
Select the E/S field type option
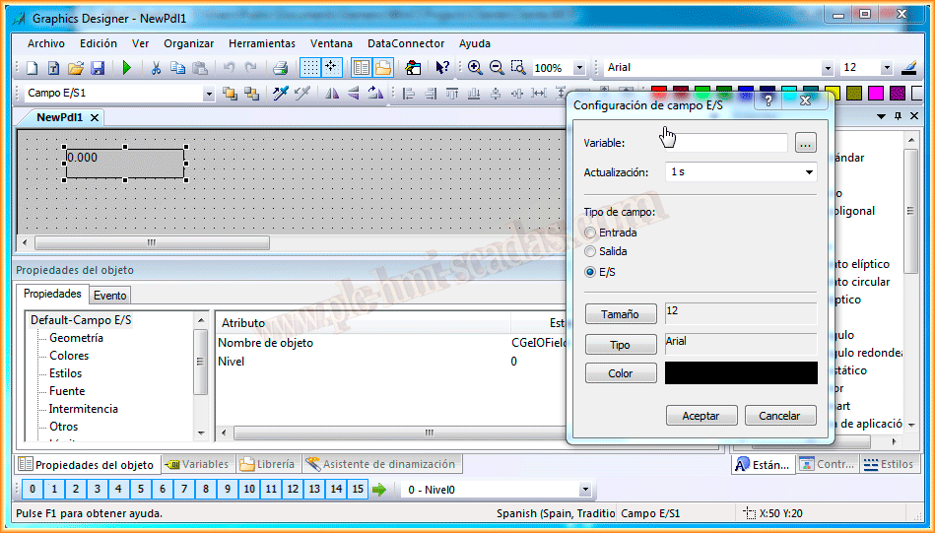pos(591,272)
